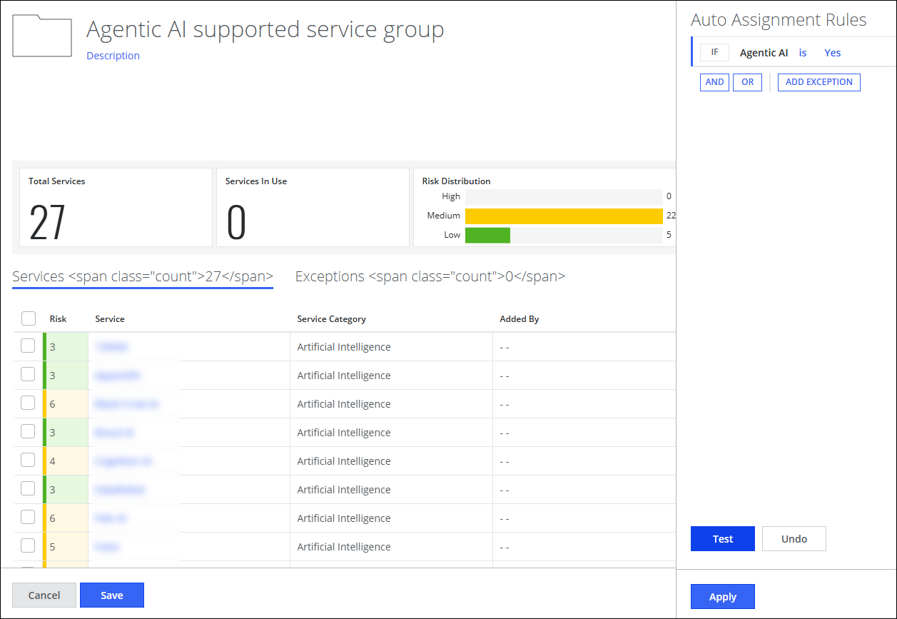Click ADD EXCEPTION button
Viewport: 897px width, 619px height.
click(819, 82)
